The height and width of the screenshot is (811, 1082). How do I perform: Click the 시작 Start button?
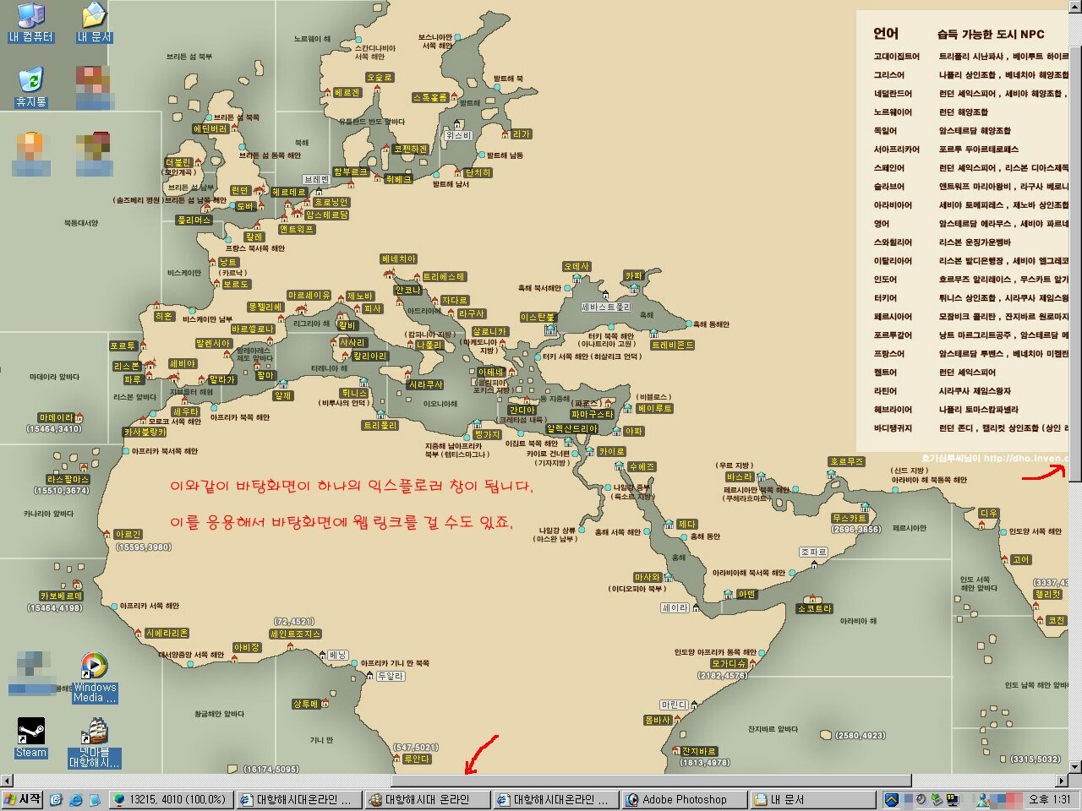pyautogui.click(x=23, y=799)
